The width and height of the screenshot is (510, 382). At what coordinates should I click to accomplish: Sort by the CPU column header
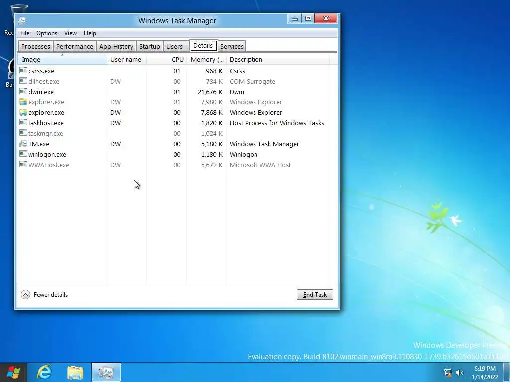click(166, 60)
